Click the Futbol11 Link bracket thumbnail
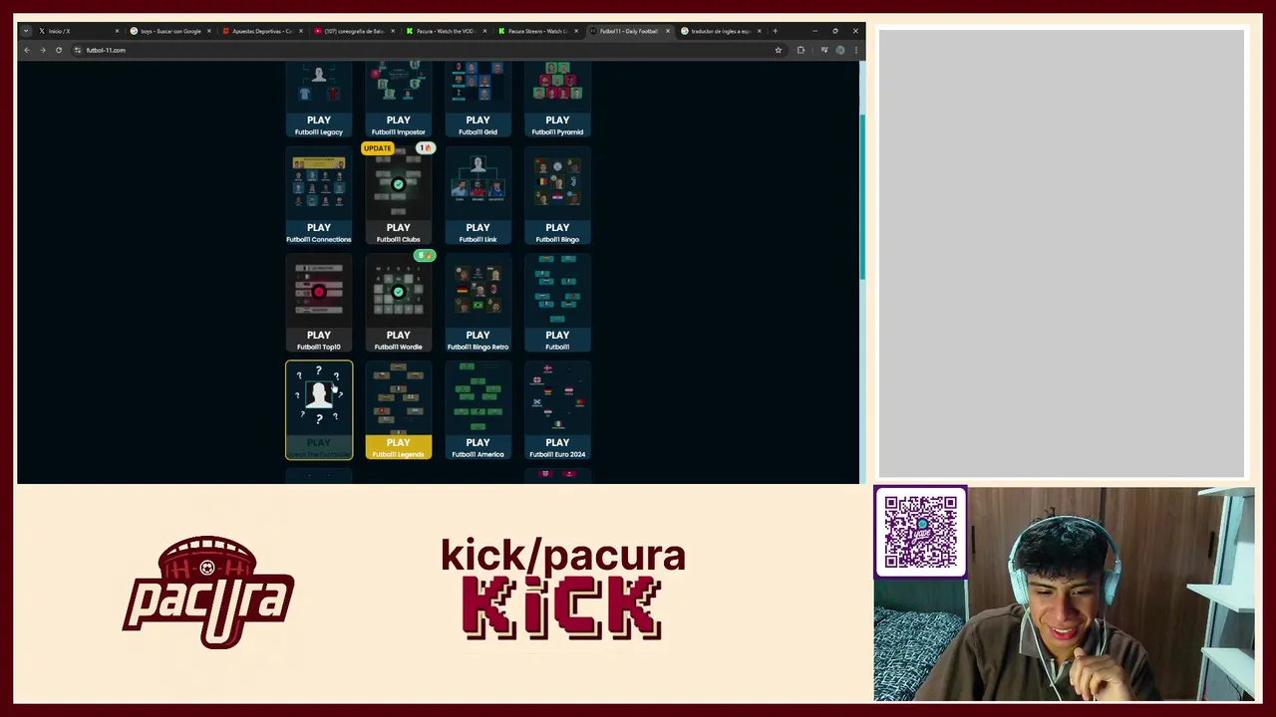This screenshot has width=1276, height=717. (478, 185)
